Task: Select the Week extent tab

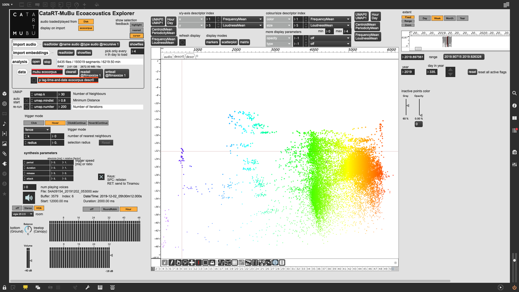Action: (438, 18)
